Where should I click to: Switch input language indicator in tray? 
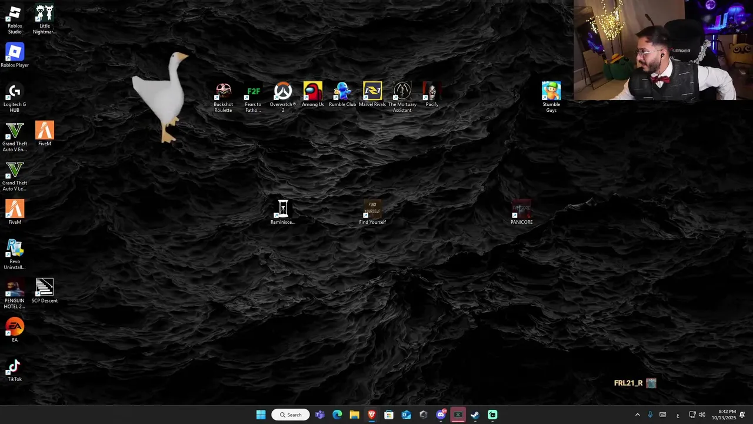(x=678, y=415)
